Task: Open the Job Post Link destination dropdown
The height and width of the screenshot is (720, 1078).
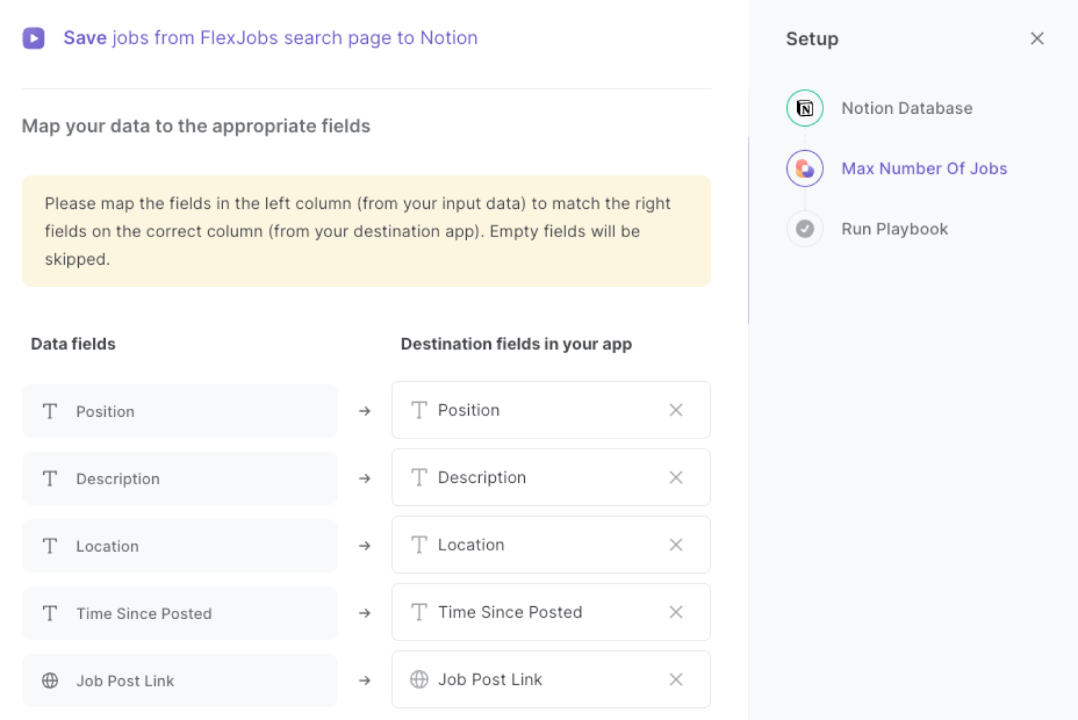Action: (x=550, y=680)
